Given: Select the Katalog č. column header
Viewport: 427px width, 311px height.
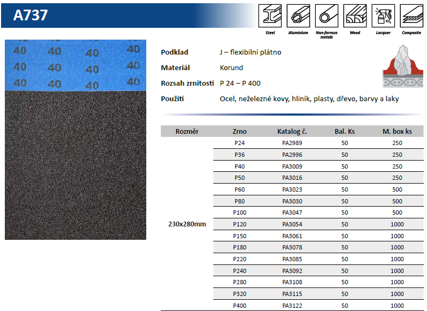Looking at the screenshot, I should tap(292, 132).
